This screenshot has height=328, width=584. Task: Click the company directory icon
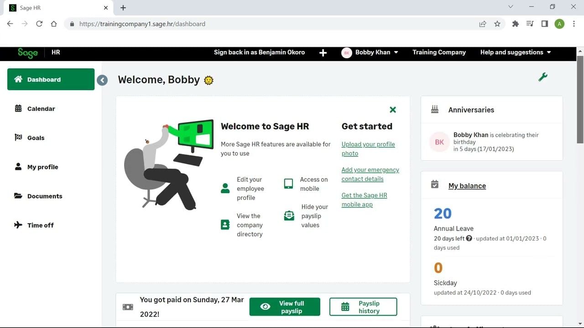(225, 225)
